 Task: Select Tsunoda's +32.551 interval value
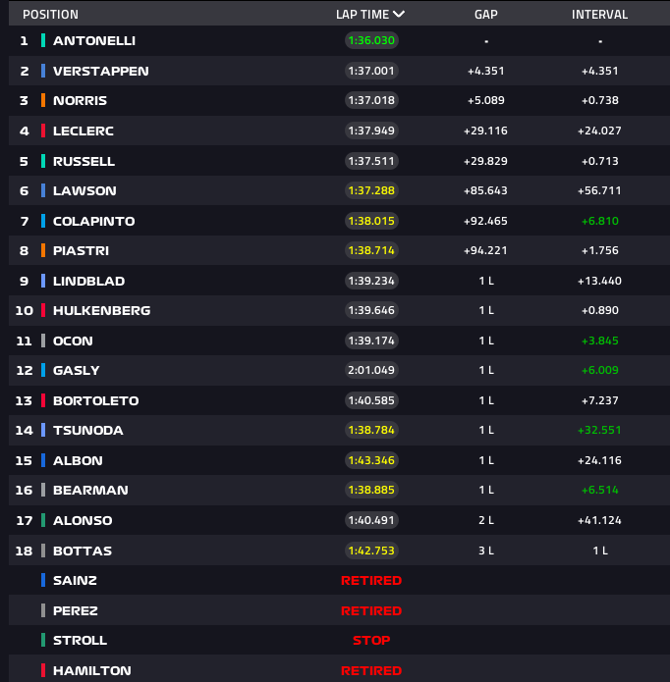pos(599,430)
